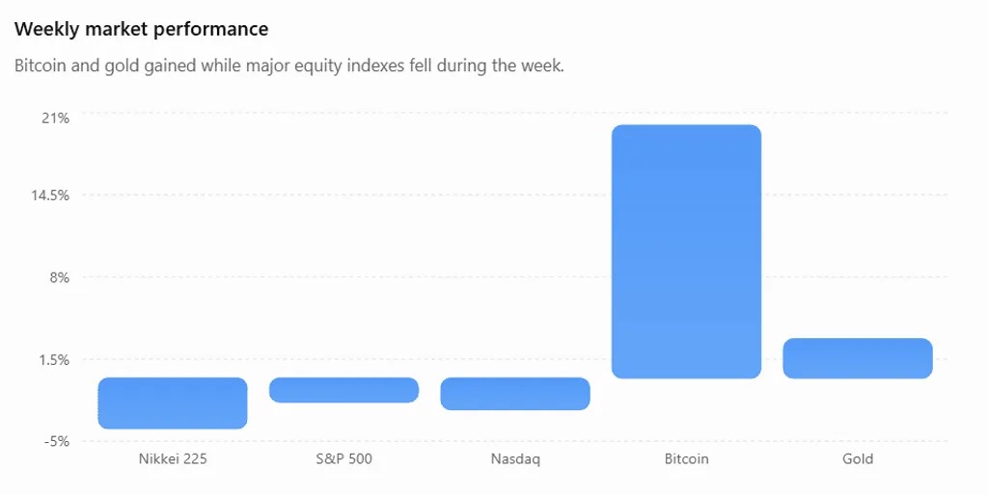Click the S&P 500 axis label
This screenshot has height=495, width=988.
[x=344, y=459]
